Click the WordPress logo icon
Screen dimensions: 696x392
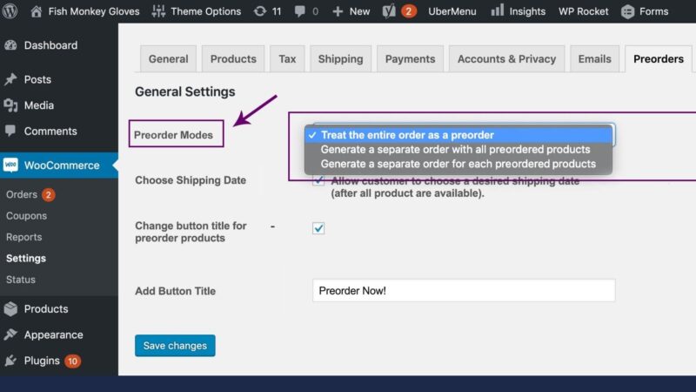click(x=10, y=10)
